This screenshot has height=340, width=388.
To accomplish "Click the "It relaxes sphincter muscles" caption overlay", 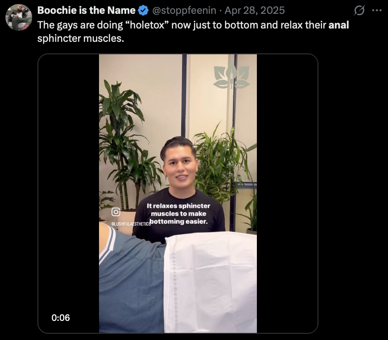I will (178, 214).
